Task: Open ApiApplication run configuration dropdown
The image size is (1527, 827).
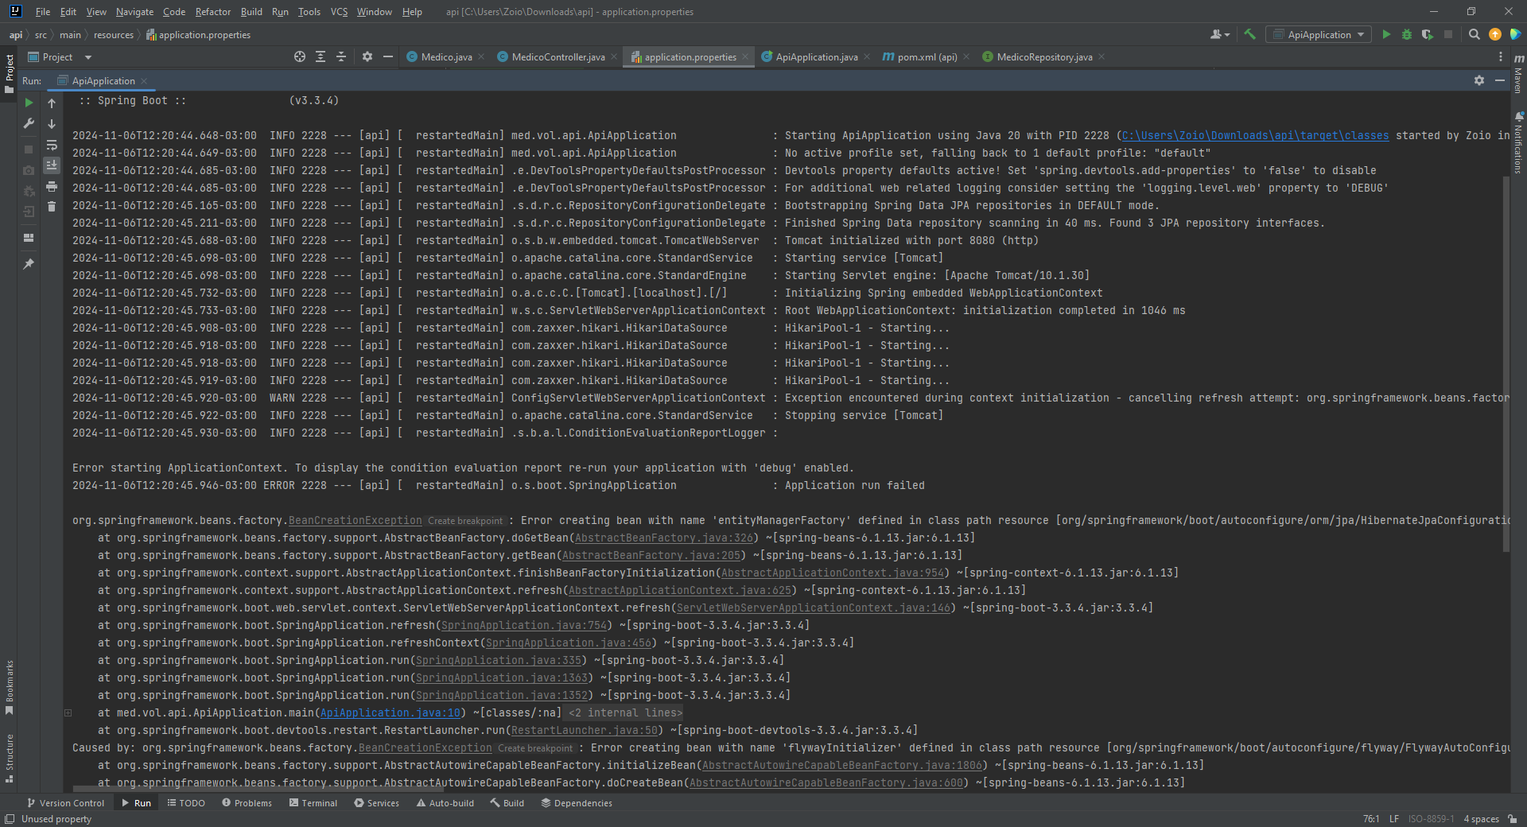Action: (1318, 34)
